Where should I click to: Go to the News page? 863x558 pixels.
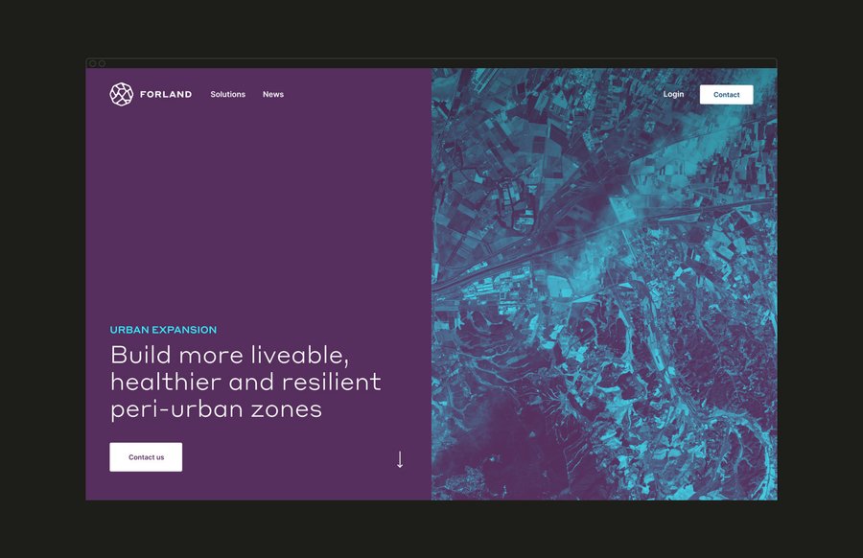point(273,94)
